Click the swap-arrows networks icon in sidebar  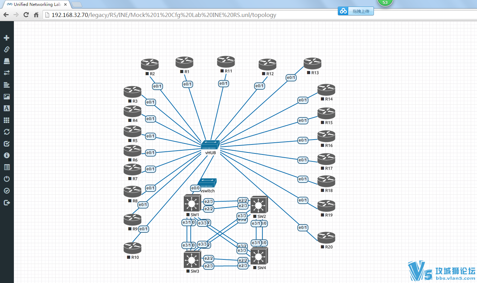click(7, 73)
